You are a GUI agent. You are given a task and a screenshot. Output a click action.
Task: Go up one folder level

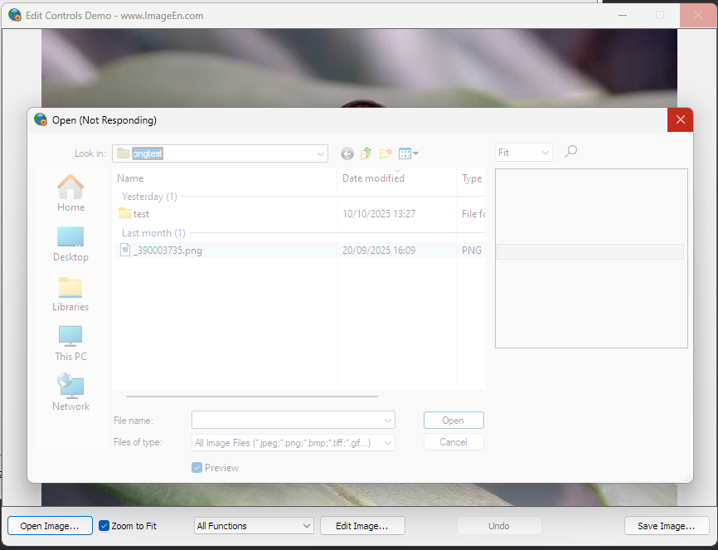click(366, 153)
